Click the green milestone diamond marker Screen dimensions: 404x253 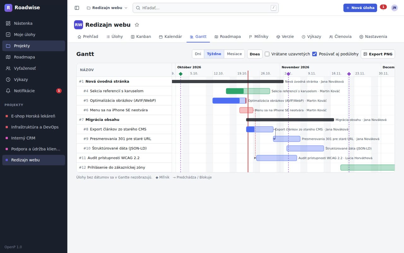[x=181, y=74]
